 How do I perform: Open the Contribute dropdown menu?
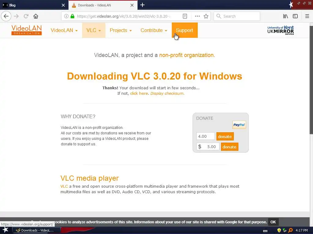coord(154,30)
